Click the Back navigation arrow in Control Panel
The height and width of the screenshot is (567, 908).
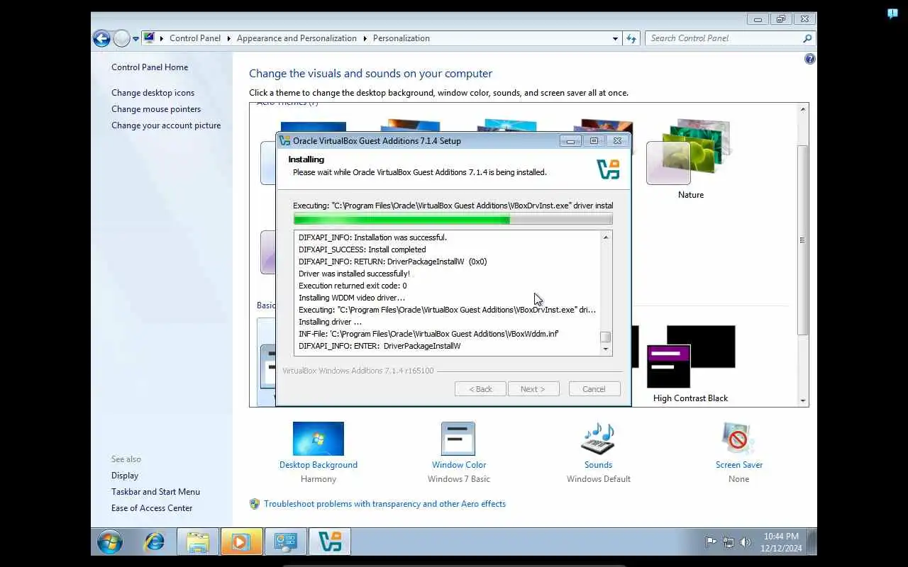[x=101, y=38]
